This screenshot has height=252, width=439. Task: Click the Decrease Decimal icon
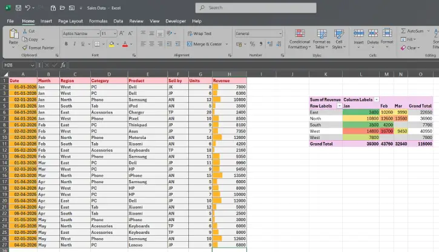[279, 44]
